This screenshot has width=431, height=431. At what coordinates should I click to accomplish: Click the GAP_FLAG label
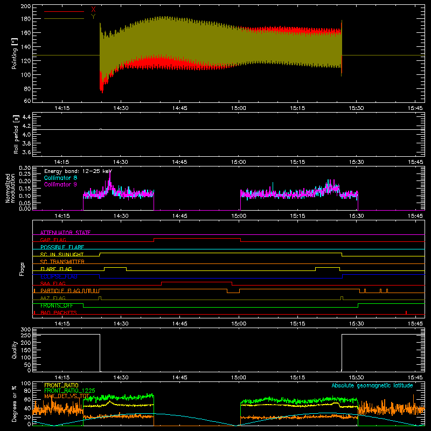pyautogui.click(x=53, y=240)
